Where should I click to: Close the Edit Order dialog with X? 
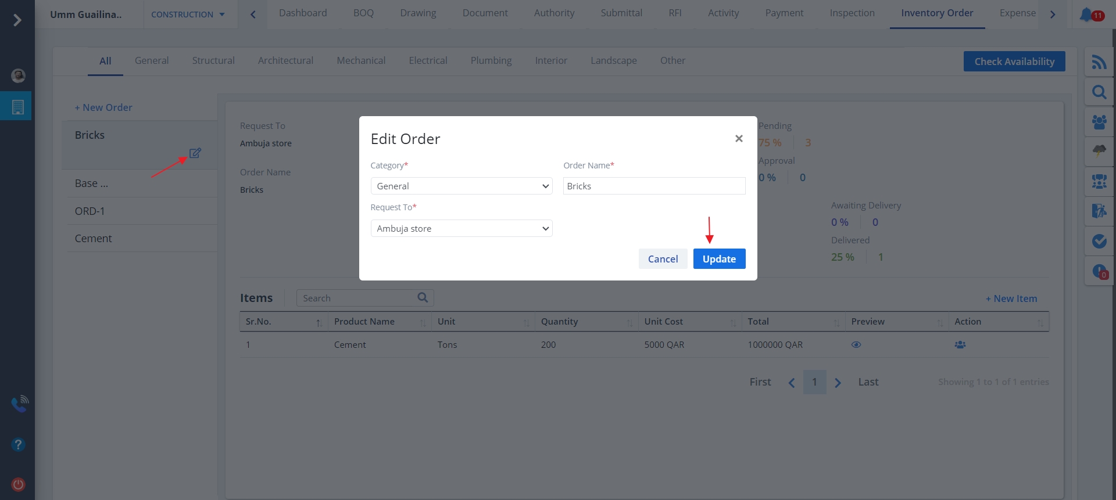(739, 139)
